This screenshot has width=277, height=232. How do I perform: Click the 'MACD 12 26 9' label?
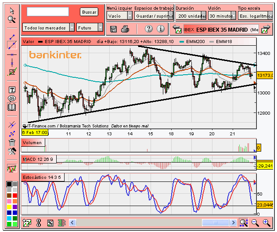[x=38, y=159]
